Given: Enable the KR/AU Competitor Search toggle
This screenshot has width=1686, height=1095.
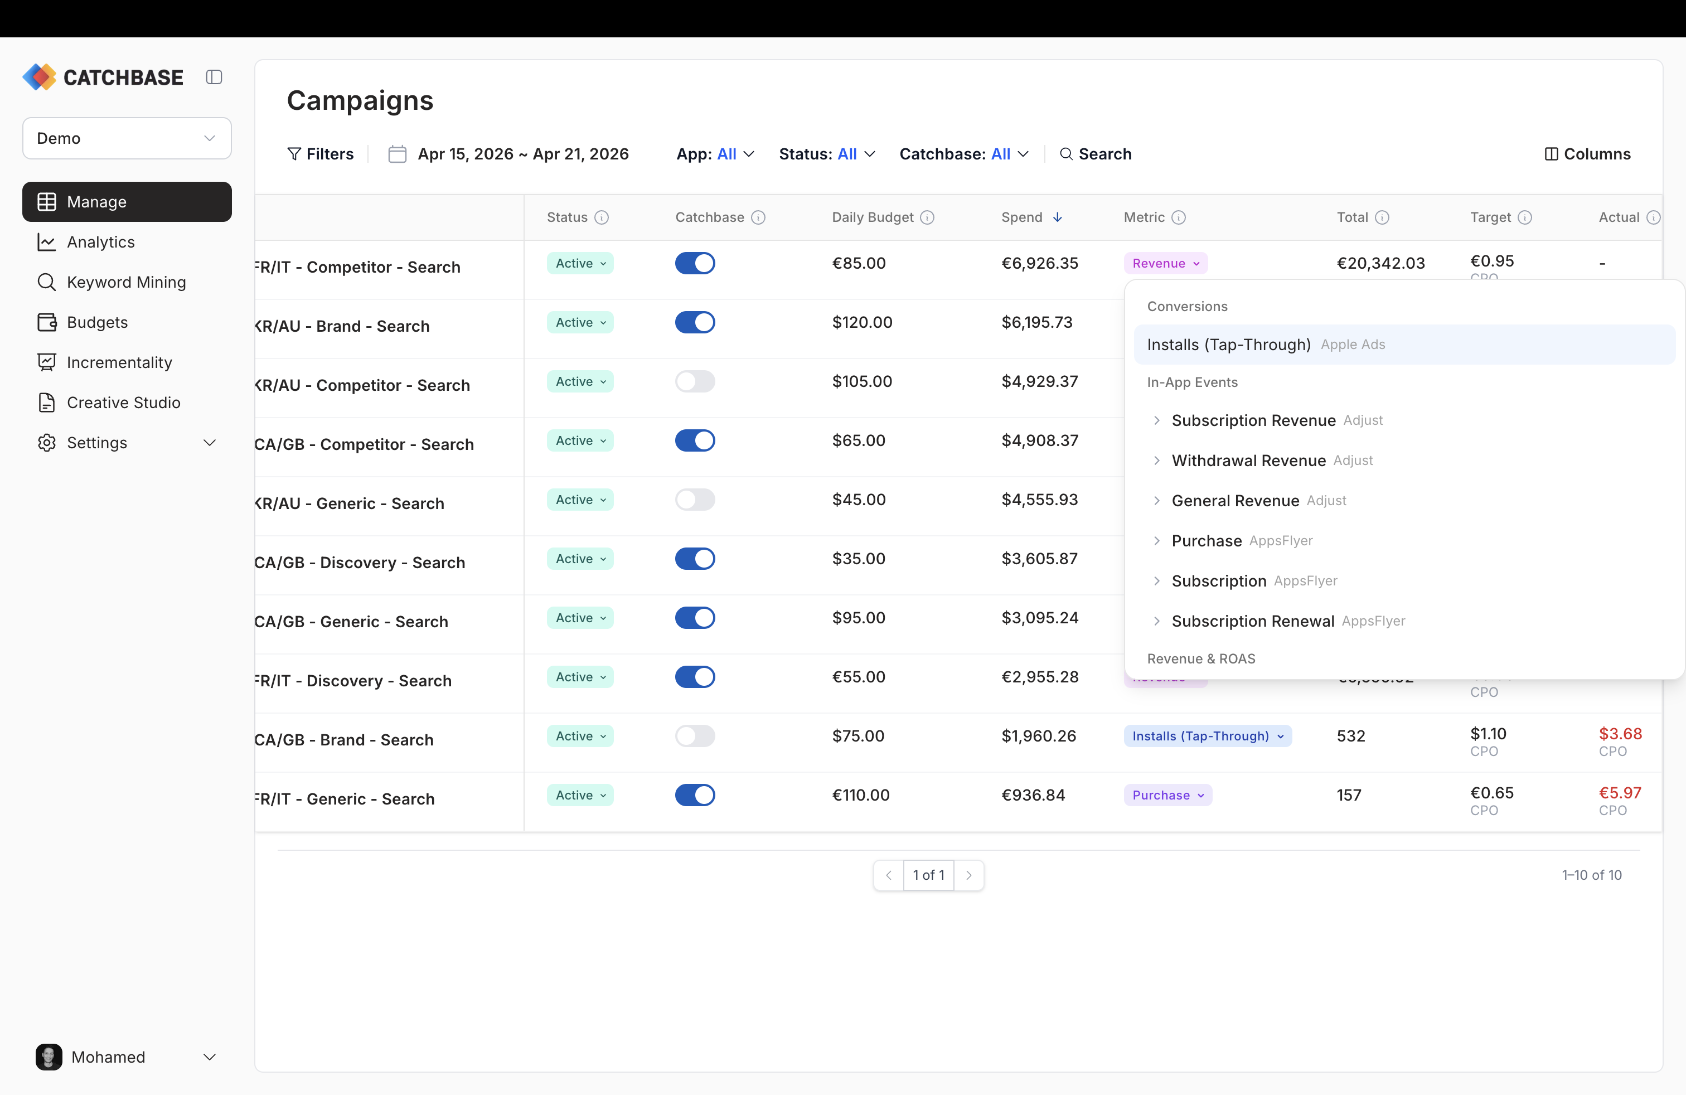Looking at the screenshot, I should tap(695, 381).
